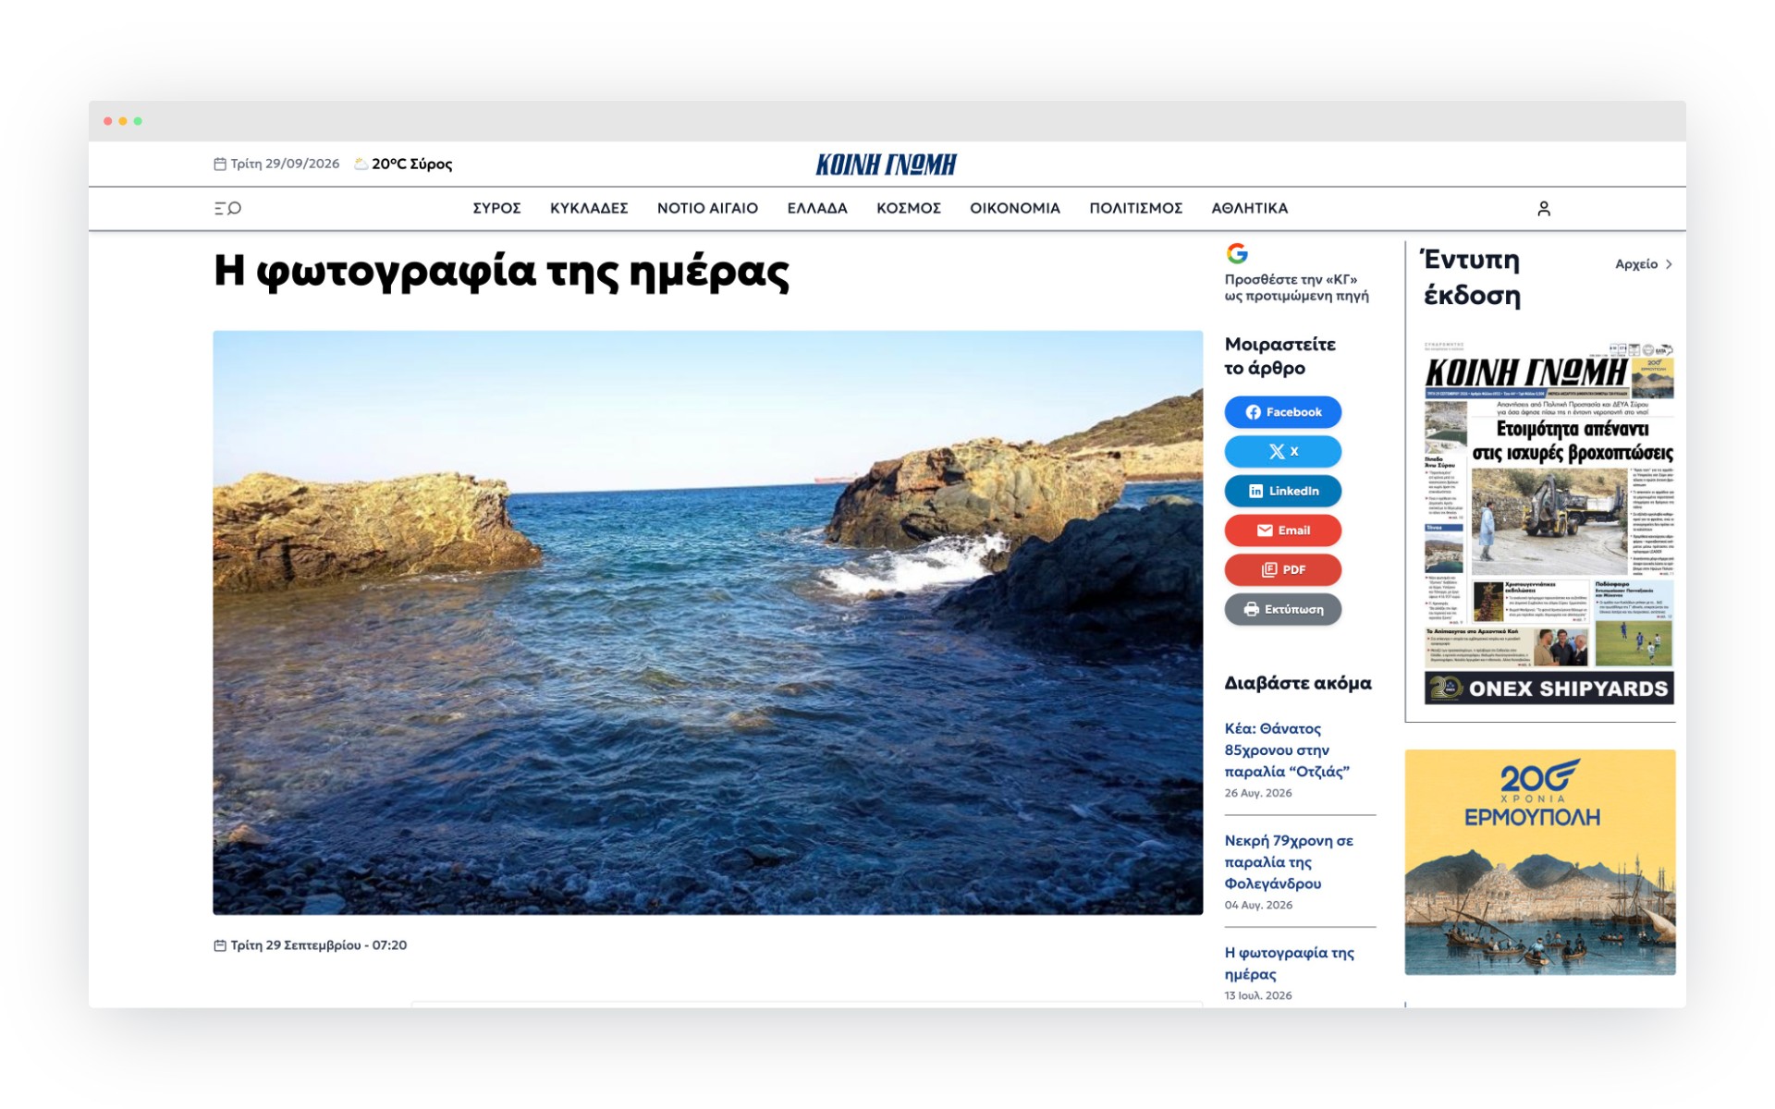Open the ΚΥΚΛΑΔΕΣ menu section
Screen dimensions: 1775x1109
click(589, 209)
